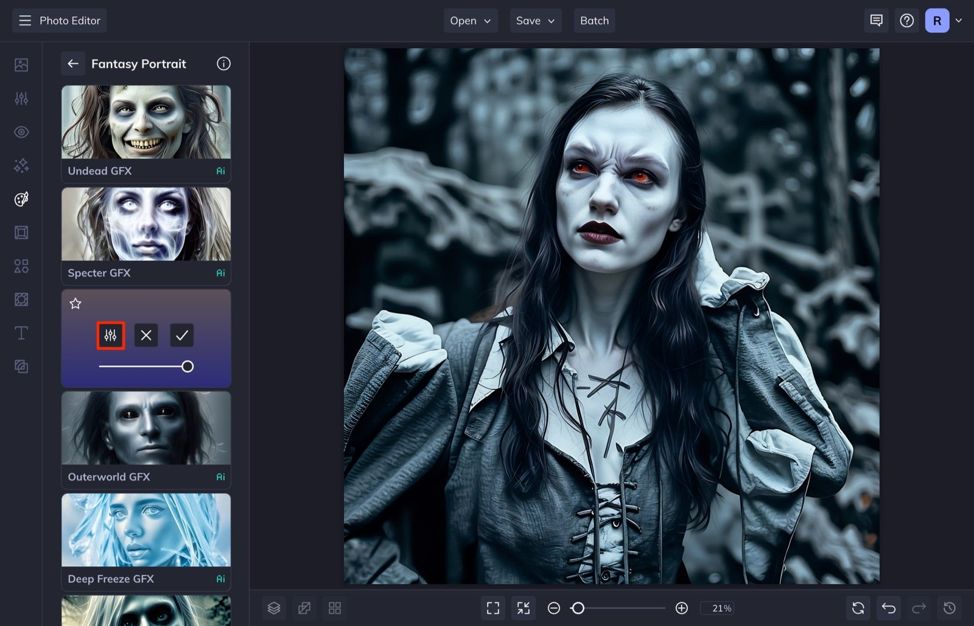This screenshot has height=626, width=974.
Task: Click the Batch button in the top bar
Action: tap(594, 20)
